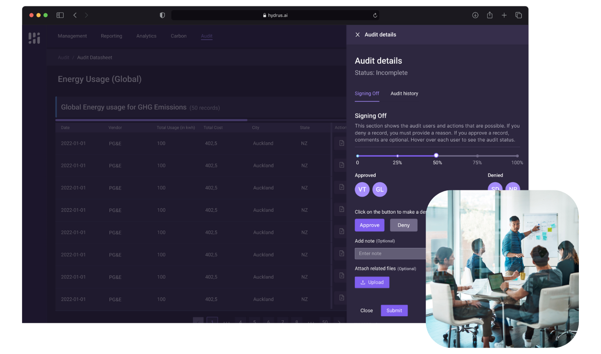Click the VT avatar under Approved
This screenshot has height=354, width=601.
pyautogui.click(x=362, y=189)
